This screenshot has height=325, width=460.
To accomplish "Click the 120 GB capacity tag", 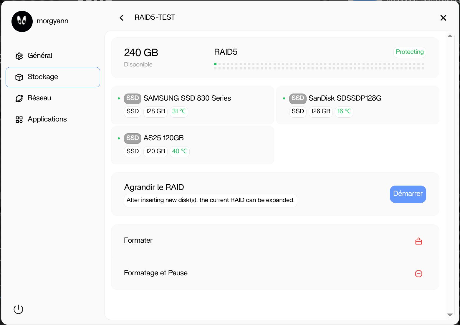I will click(x=155, y=151).
